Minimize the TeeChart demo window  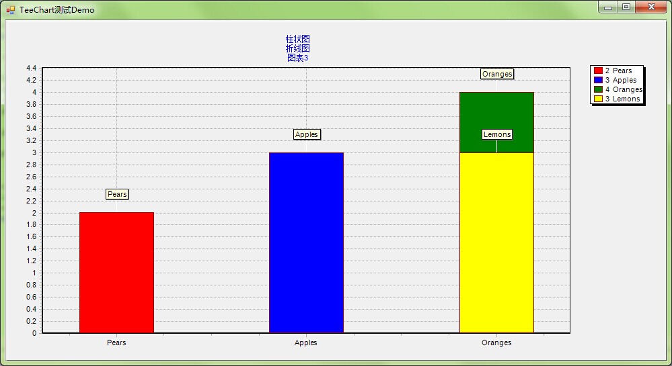tap(607, 7)
